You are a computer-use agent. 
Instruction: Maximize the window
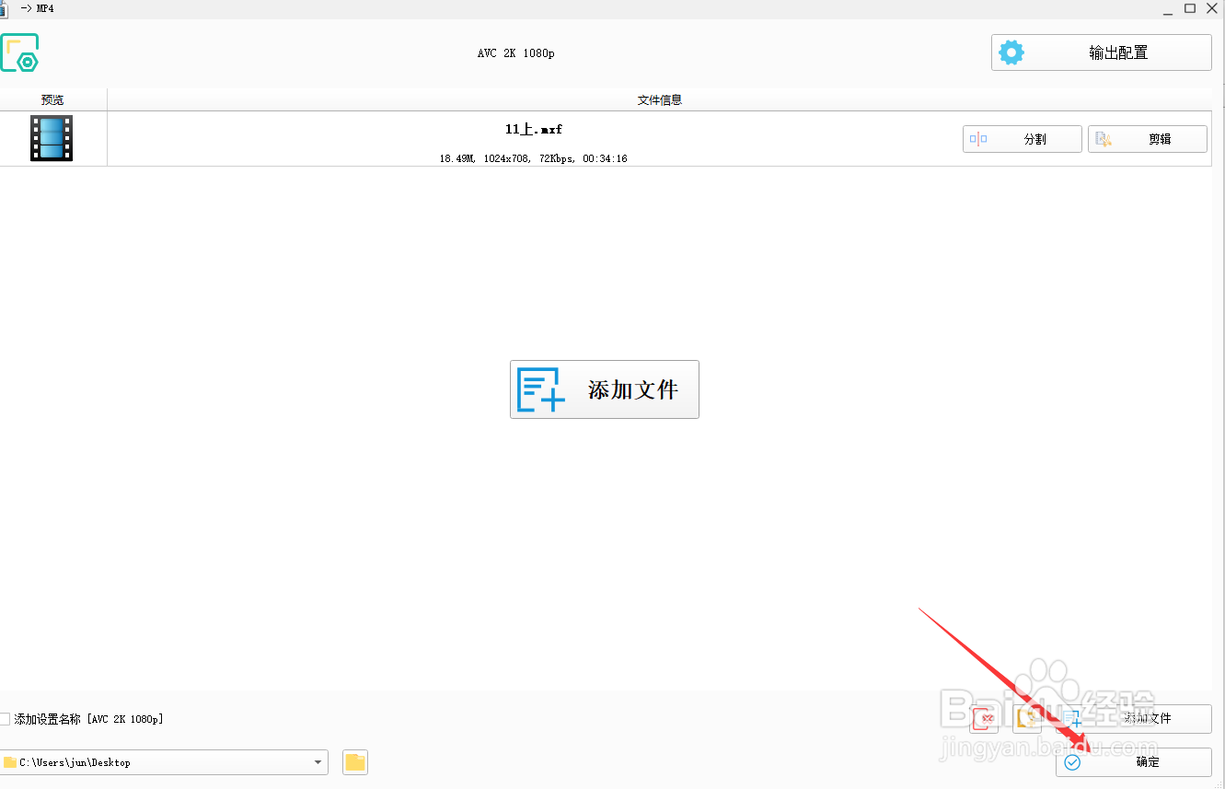[x=1190, y=8]
